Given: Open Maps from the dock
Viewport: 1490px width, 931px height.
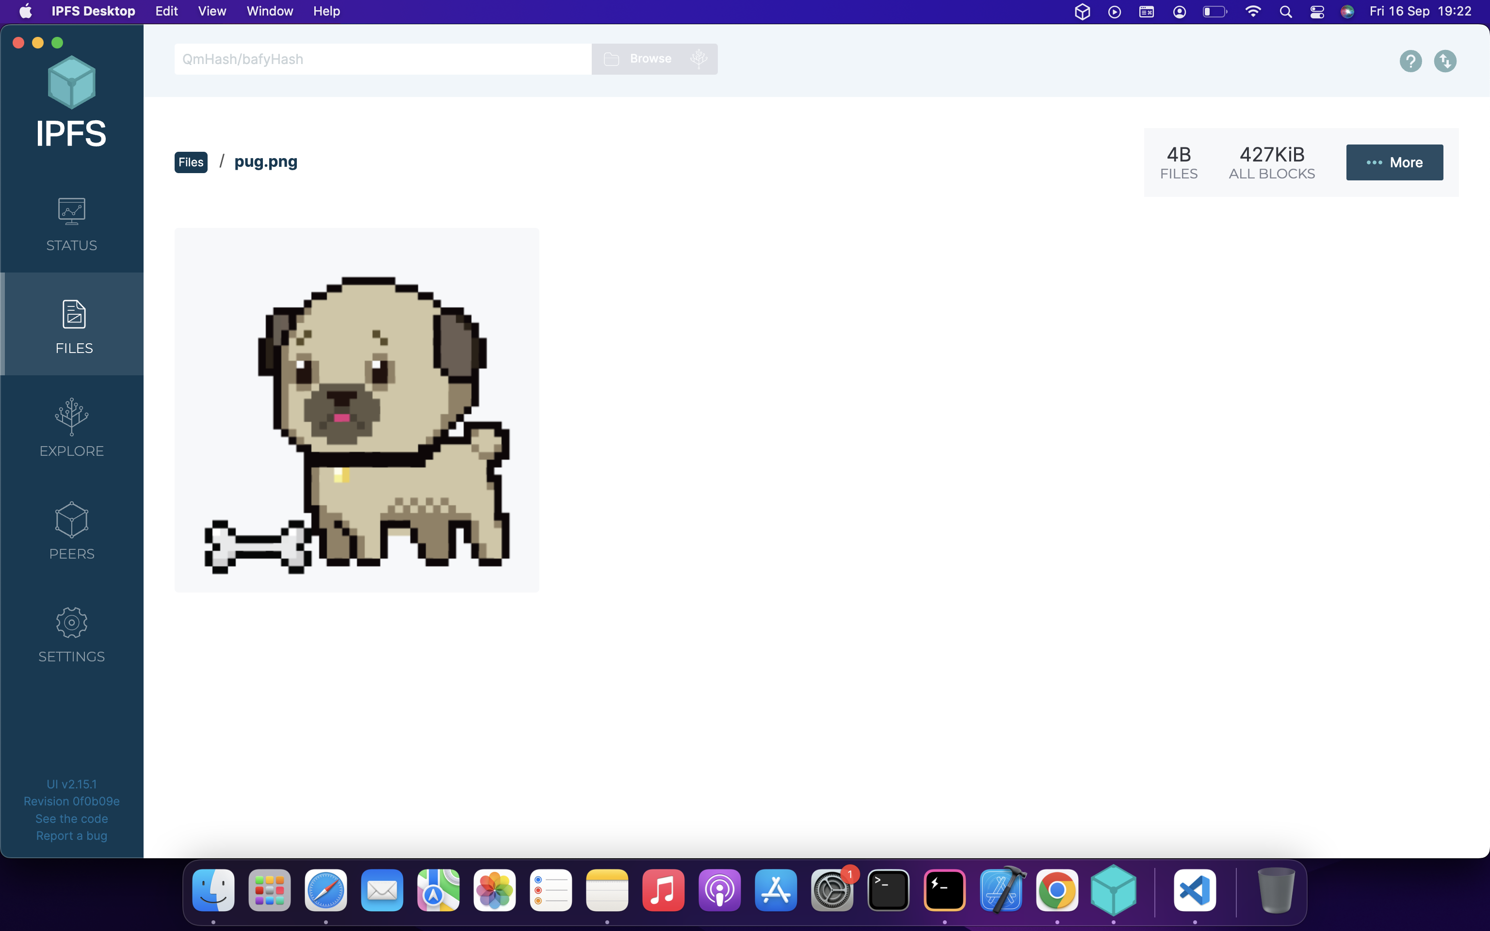Looking at the screenshot, I should point(438,890).
